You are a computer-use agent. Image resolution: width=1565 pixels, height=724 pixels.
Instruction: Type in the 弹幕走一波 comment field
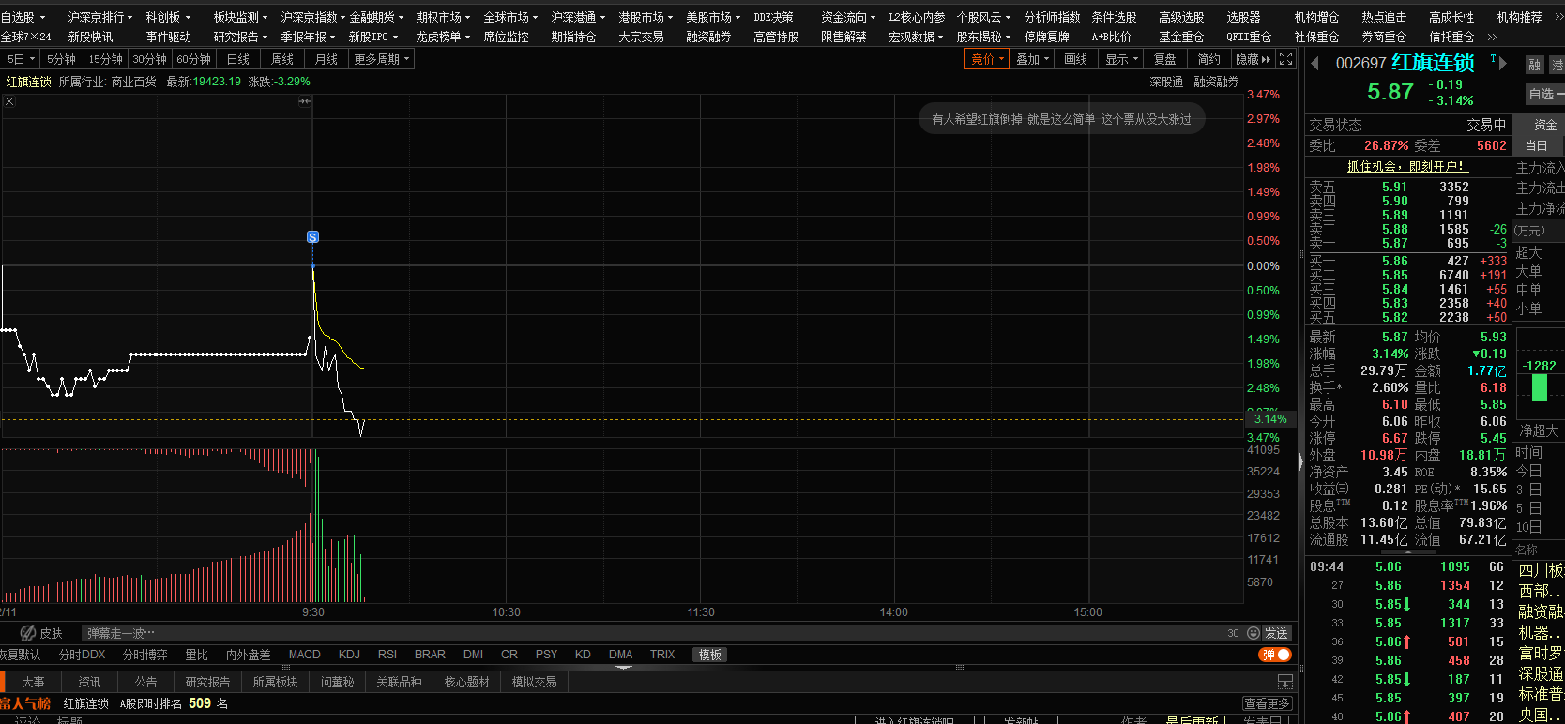652,633
